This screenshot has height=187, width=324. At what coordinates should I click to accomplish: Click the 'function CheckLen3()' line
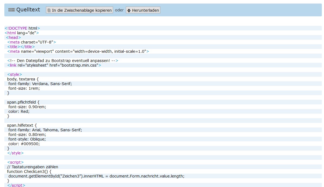pos(29,172)
